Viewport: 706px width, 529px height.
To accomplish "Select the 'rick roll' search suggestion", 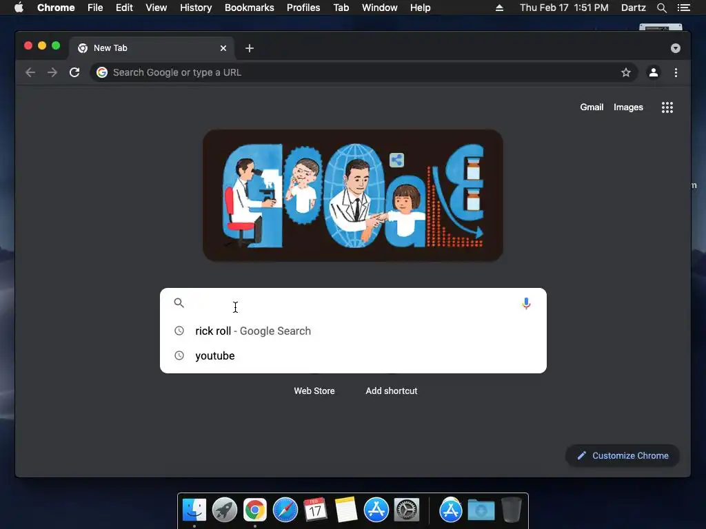I will [x=353, y=331].
